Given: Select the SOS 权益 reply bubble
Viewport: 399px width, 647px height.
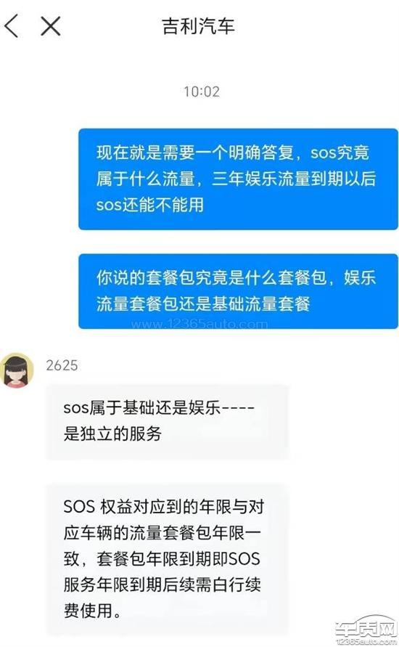Looking at the screenshot, I should pos(167,558).
